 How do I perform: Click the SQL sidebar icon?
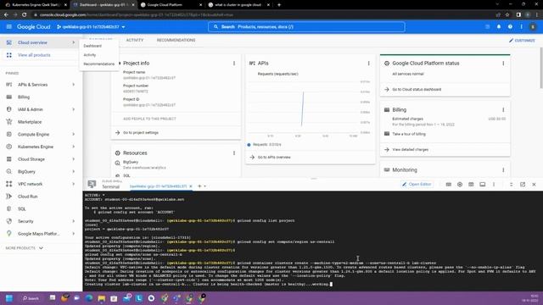coord(9,209)
